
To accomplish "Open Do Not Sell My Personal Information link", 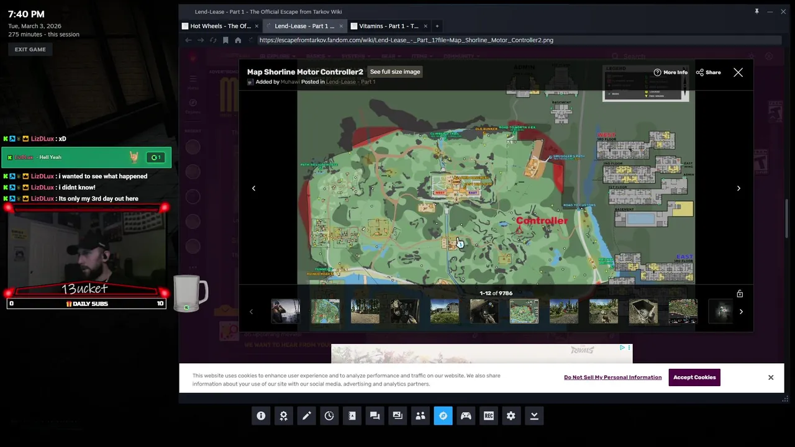I will coord(612,377).
